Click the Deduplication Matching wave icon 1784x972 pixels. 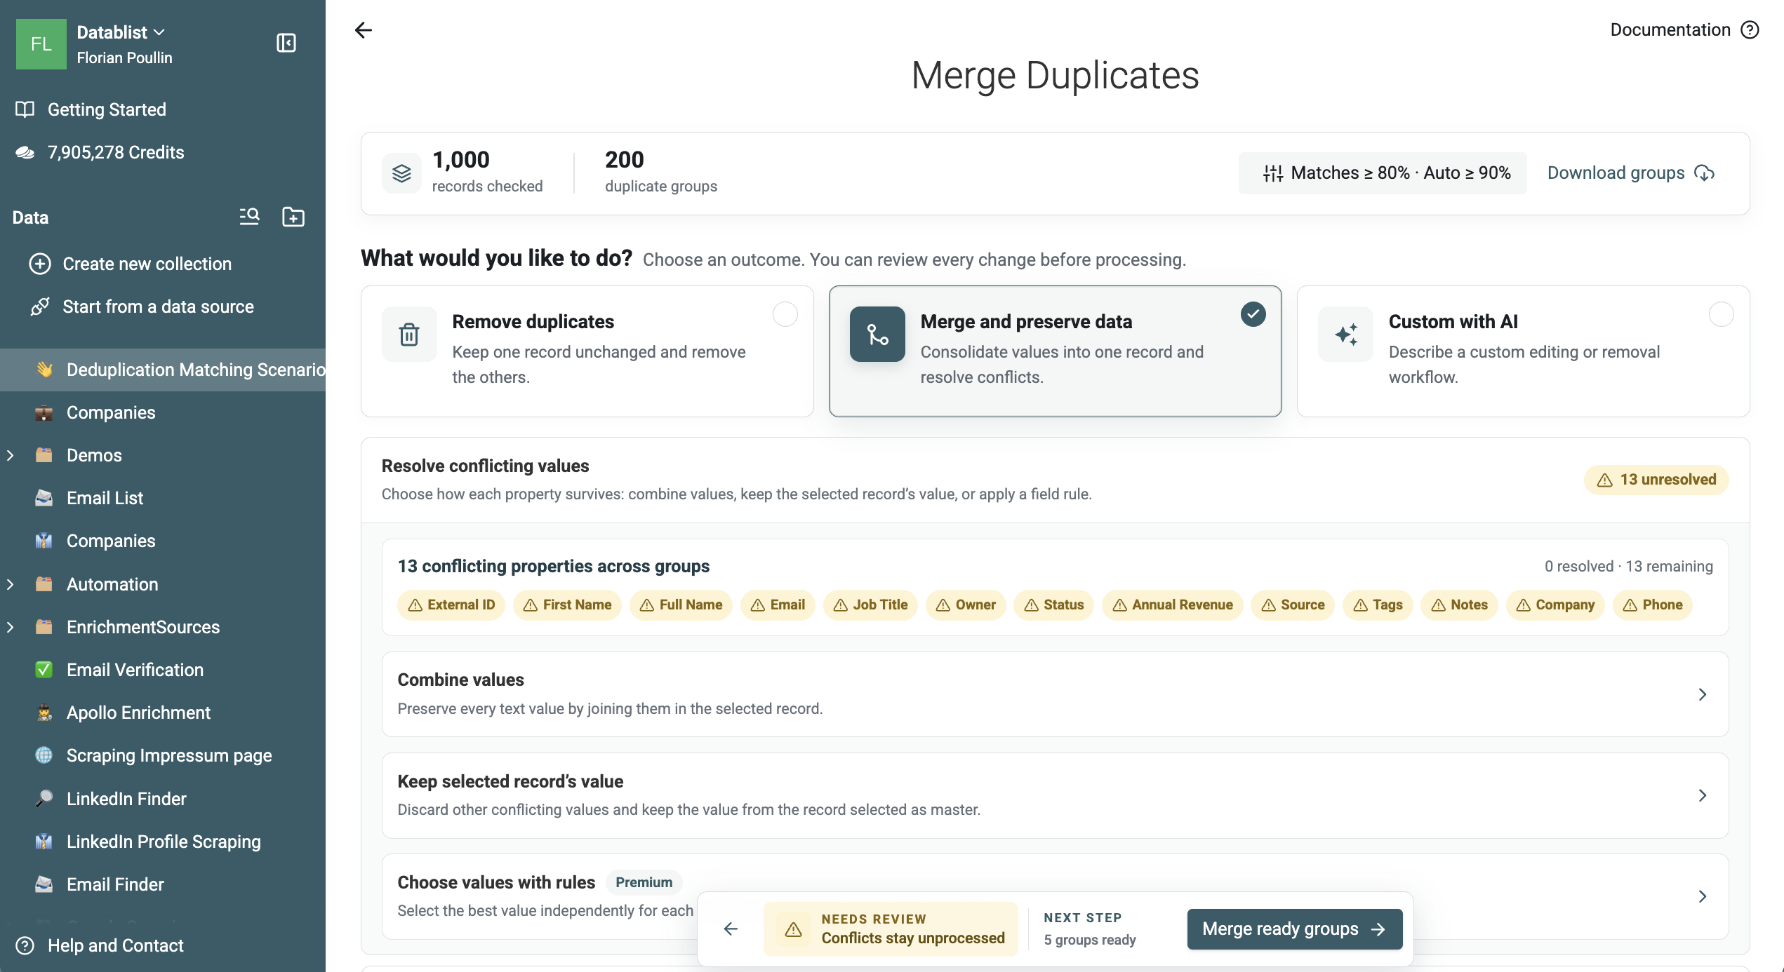(44, 370)
